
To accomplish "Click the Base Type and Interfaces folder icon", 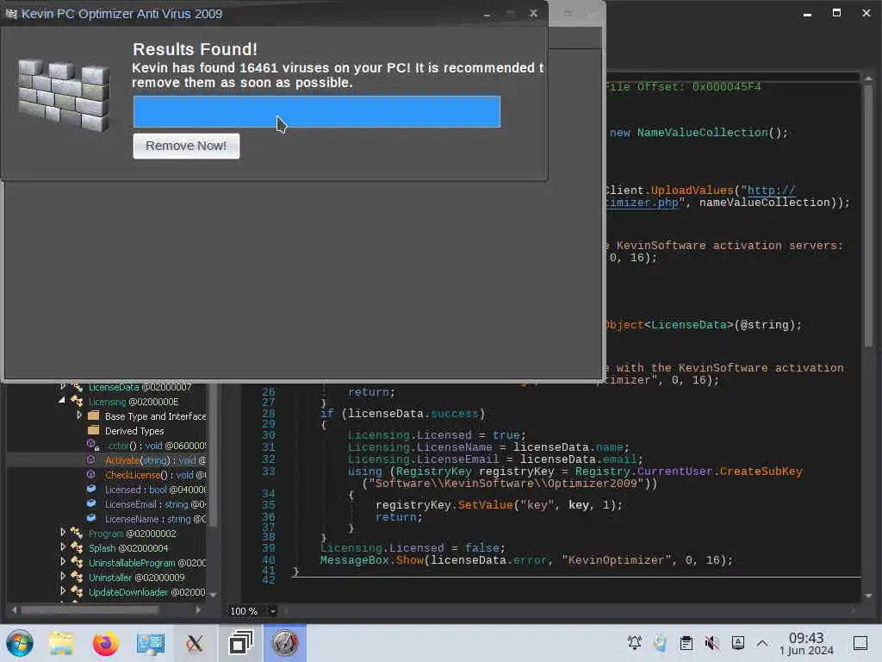I will (94, 416).
